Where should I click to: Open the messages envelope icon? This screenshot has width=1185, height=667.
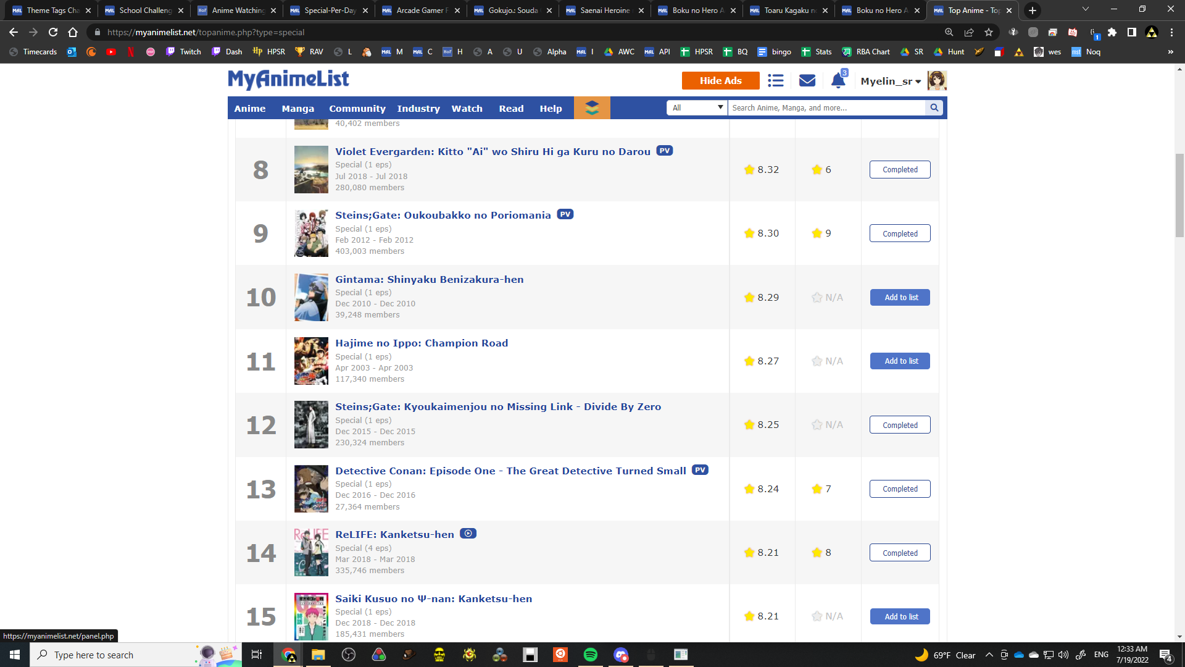[807, 81]
